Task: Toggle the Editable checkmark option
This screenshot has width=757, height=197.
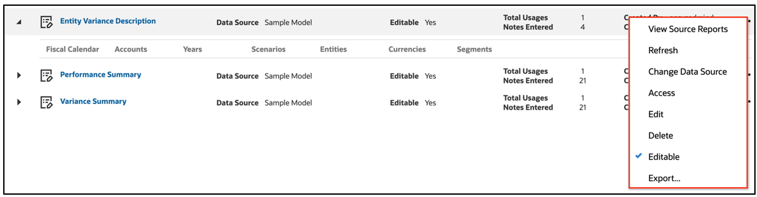Action: [x=663, y=157]
